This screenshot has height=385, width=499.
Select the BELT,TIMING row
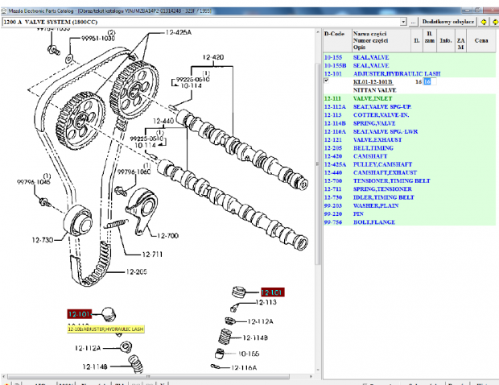(409, 148)
